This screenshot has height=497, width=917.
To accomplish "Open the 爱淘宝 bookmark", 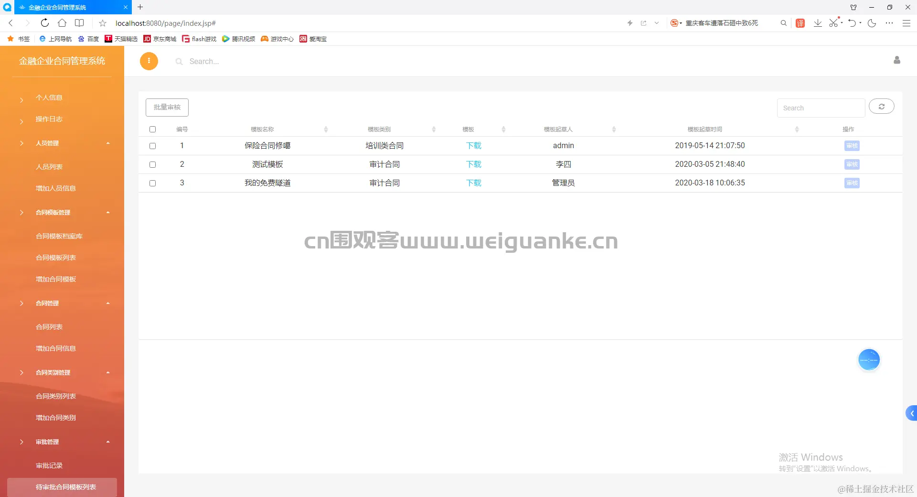I will point(313,39).
